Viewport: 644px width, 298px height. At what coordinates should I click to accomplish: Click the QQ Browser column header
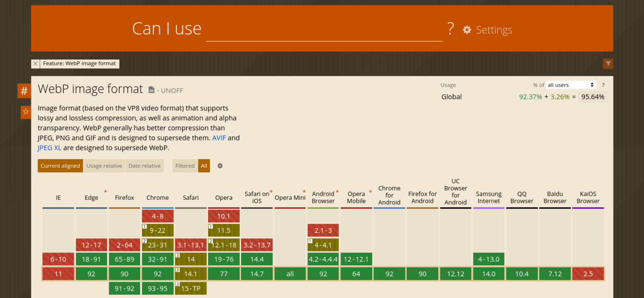[x=522, y=197]
